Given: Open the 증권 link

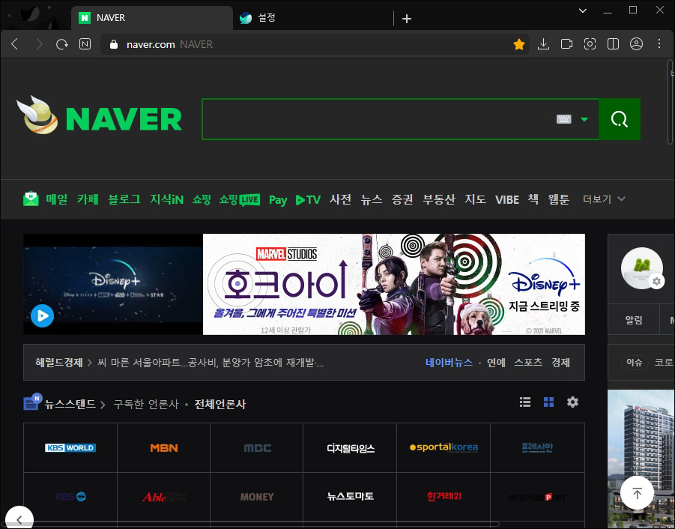Looking at the screenshot, I should (402, 199).
